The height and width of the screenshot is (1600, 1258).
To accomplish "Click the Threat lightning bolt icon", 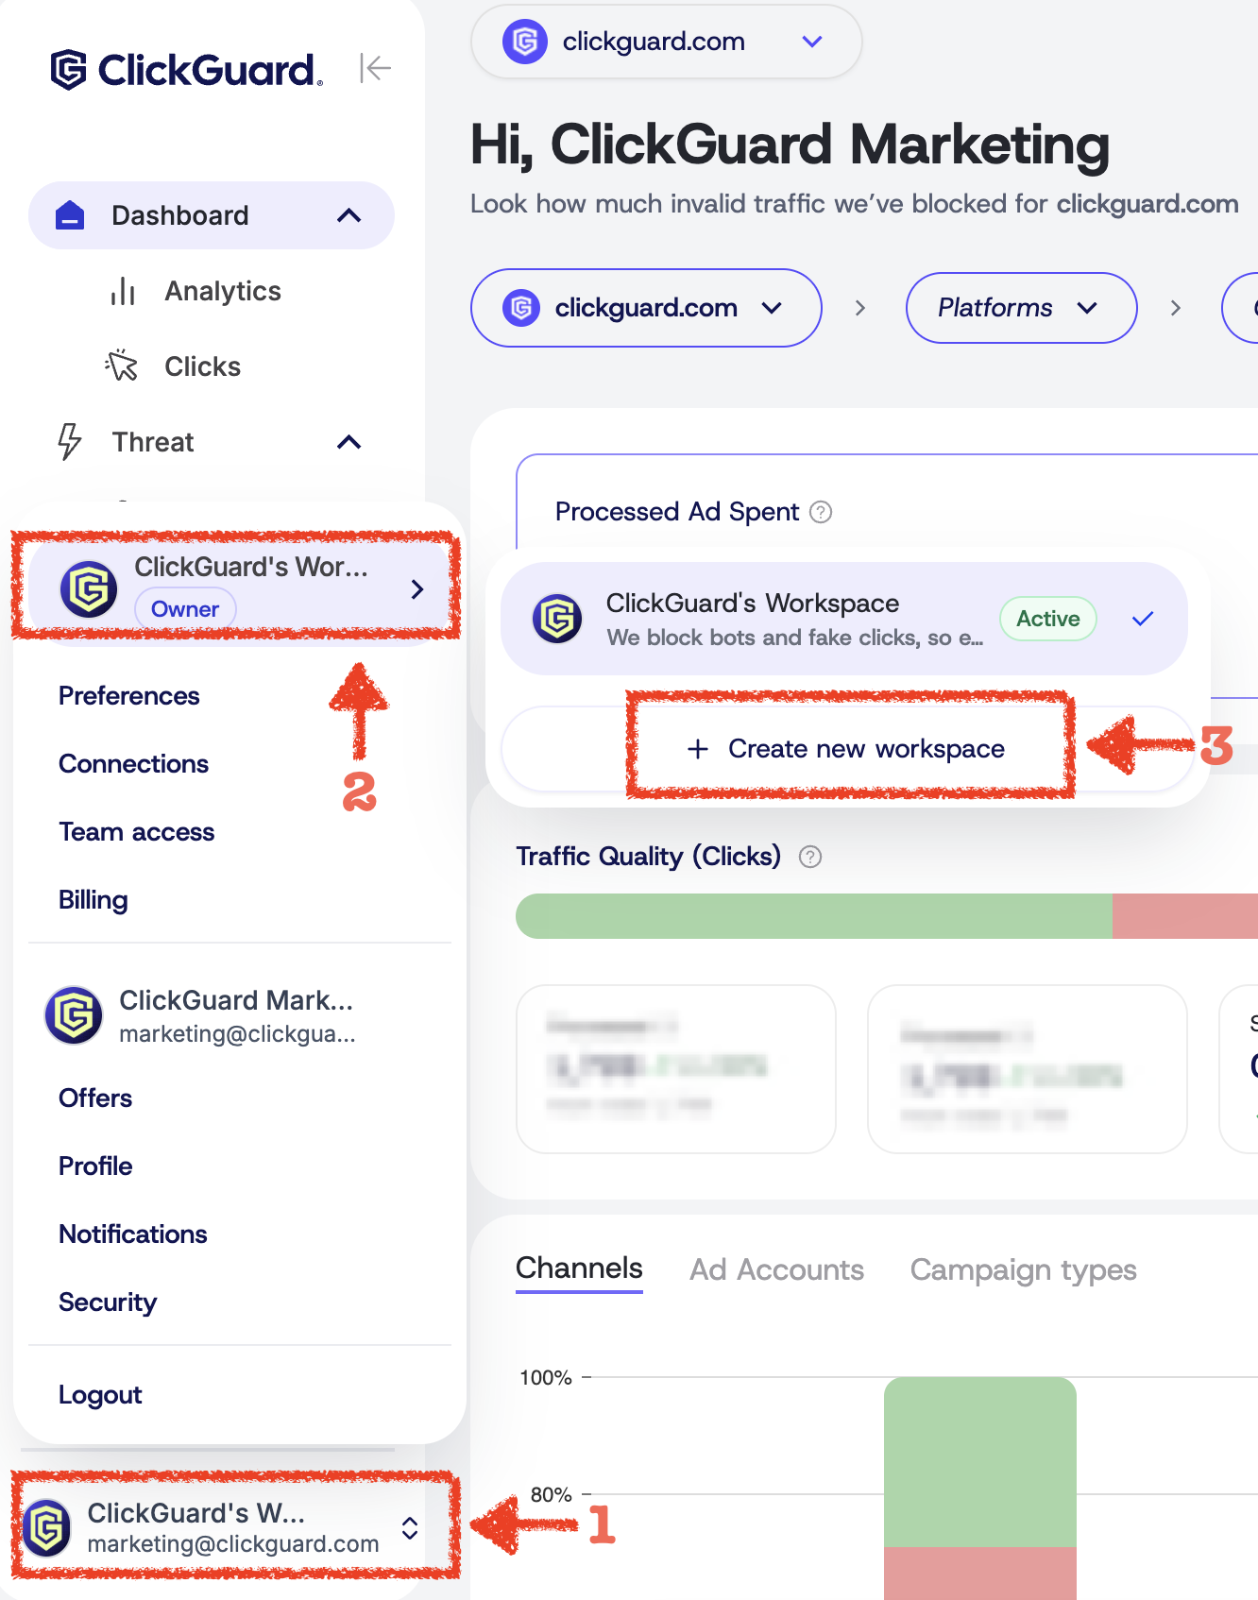I will pos(70,441).
